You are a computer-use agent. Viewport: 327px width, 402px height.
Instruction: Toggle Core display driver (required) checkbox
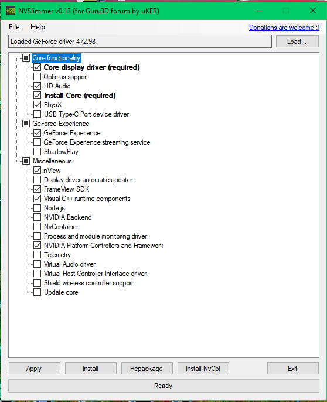click(37, 67)
